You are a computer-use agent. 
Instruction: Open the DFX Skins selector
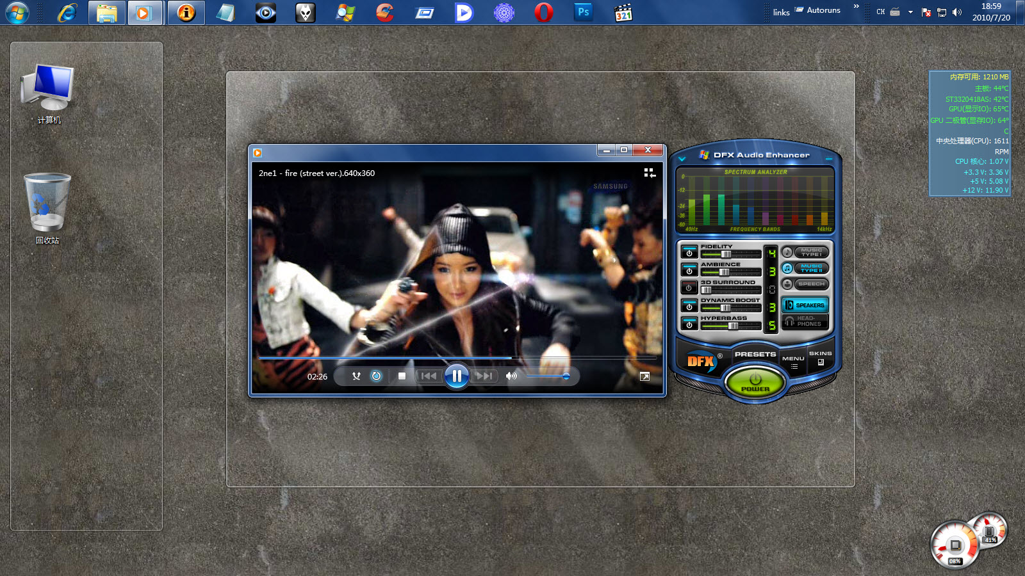coord(820,358)
